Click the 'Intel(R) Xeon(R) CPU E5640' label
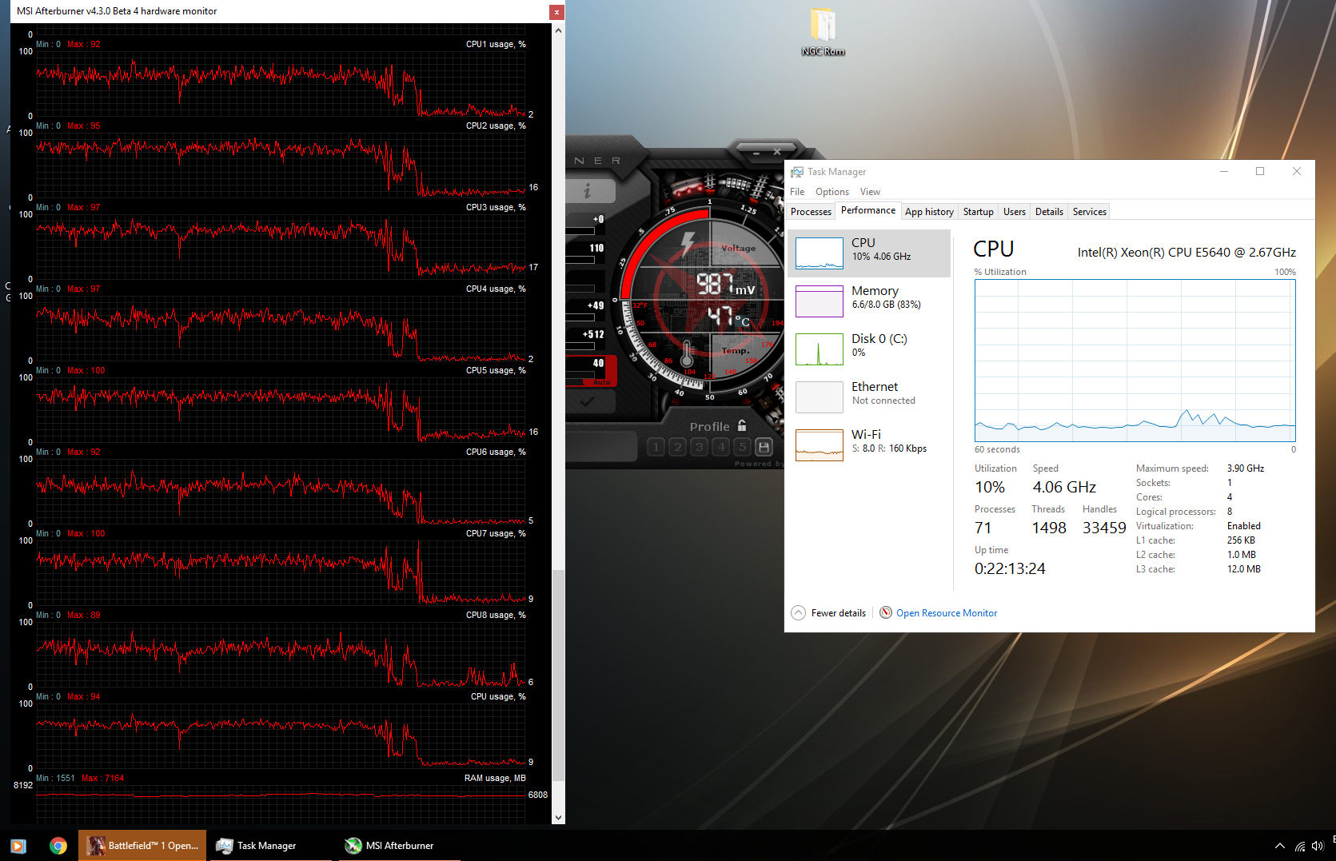The width and height of the screenshot is (1336, 861). [x=1186, y=253]
